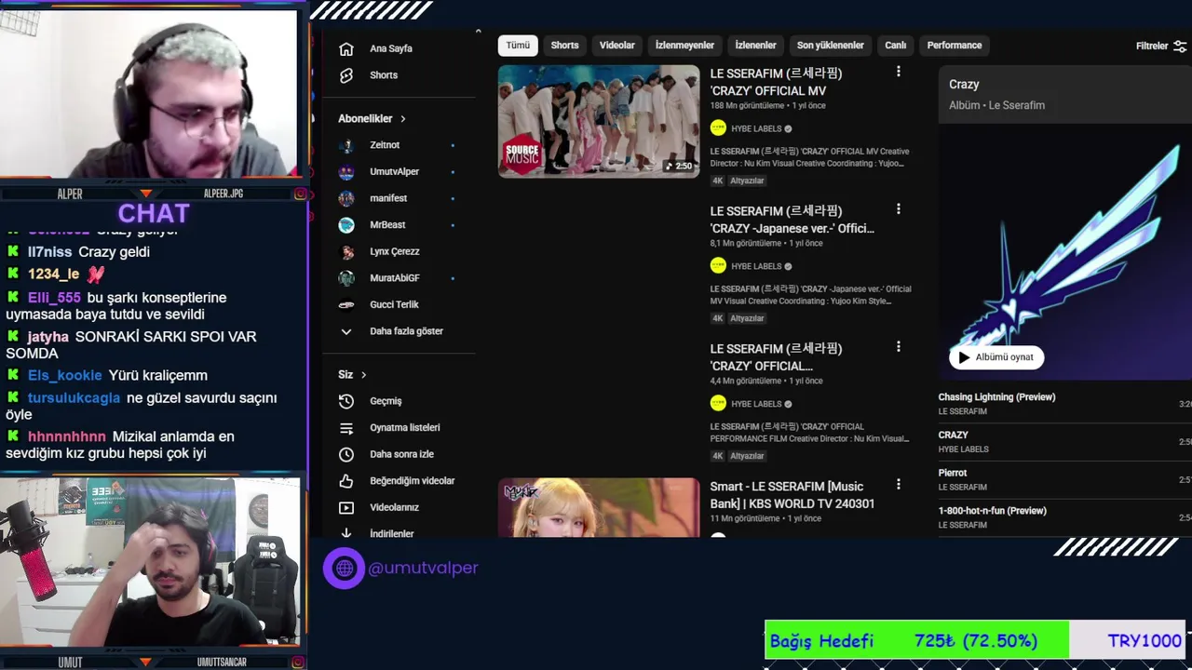Click Albümü oynat play button
The width and height of the screenshot is (1192, 670).
pyautogui.click(x=996, y=357)
